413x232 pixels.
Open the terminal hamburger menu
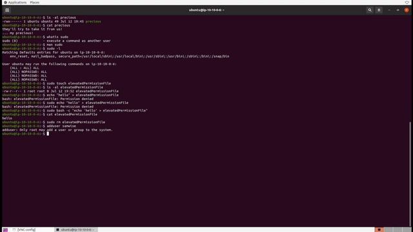[379, 10]
